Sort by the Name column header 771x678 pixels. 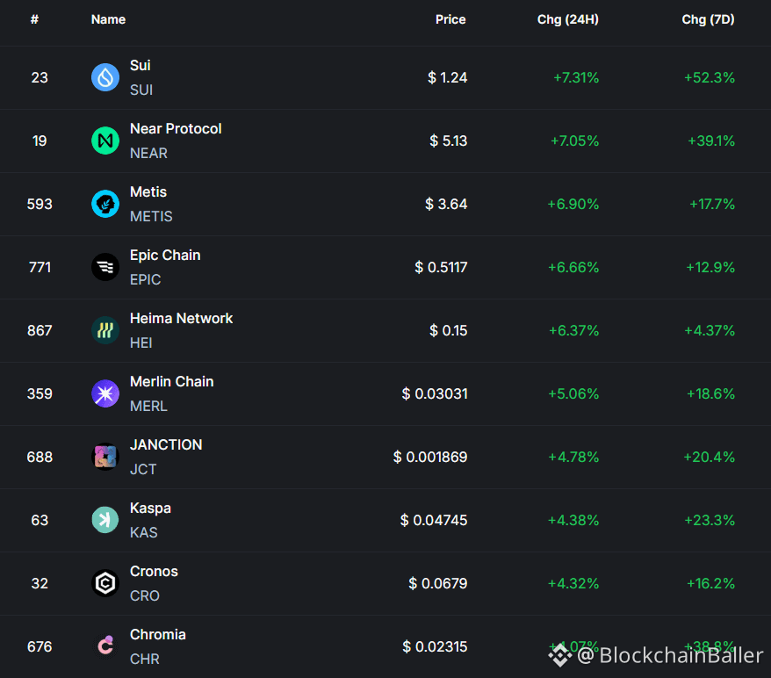pos(108,19)
